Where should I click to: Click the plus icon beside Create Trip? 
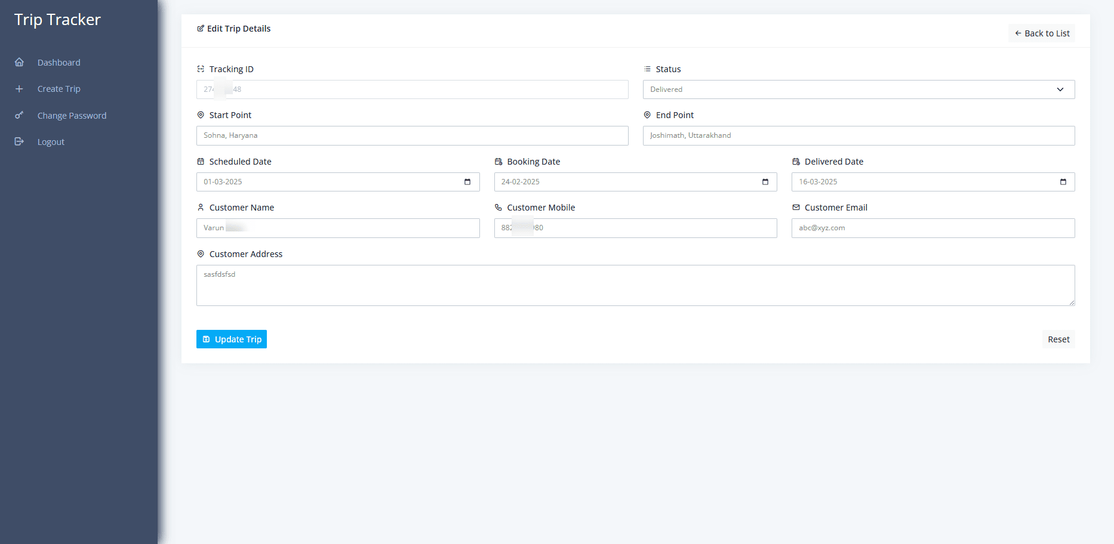coord(19,89)
